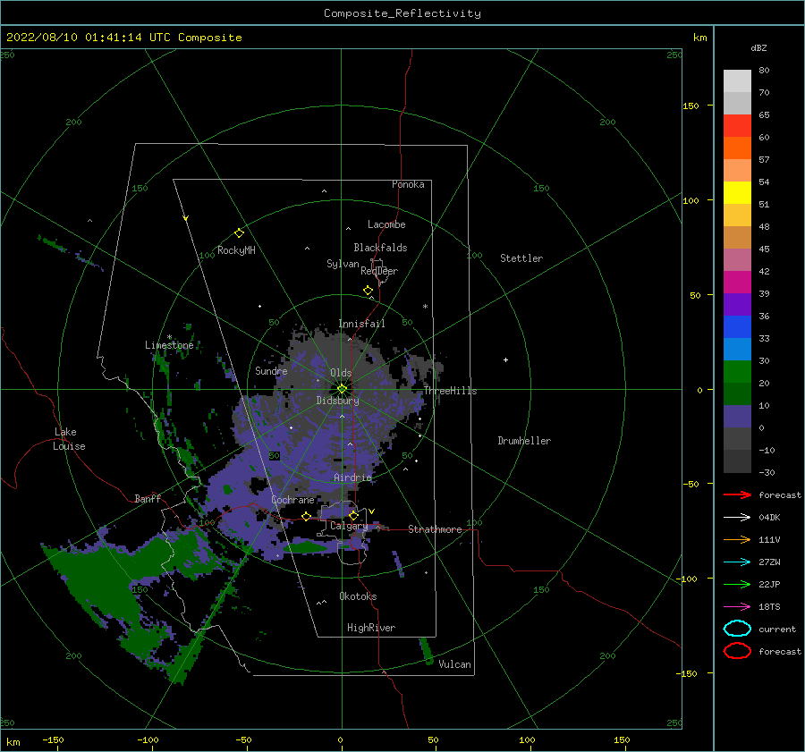
Task: Click the bright green dBZ swatch
Action: pos(737,371)
